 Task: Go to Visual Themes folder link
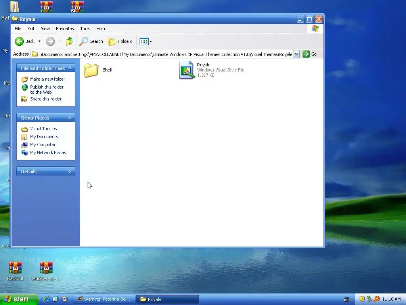(43, 129)
